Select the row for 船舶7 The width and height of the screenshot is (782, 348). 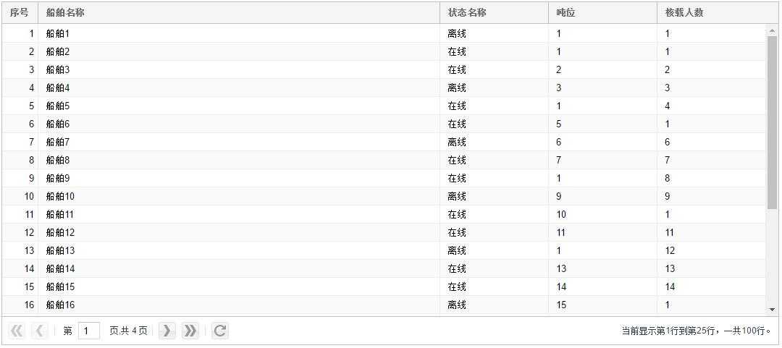(x=384, y=142)
